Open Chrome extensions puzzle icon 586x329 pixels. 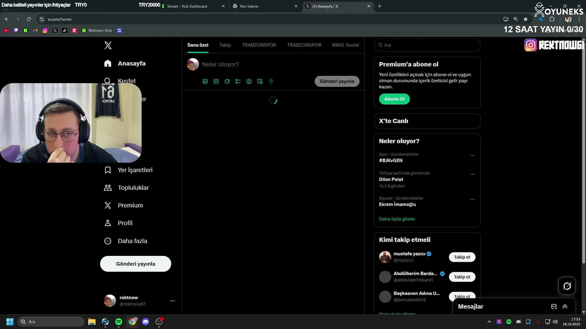click(x=552, y=19)
